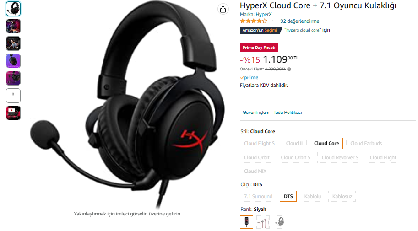Click the İade Politikası link

(288, 113)
